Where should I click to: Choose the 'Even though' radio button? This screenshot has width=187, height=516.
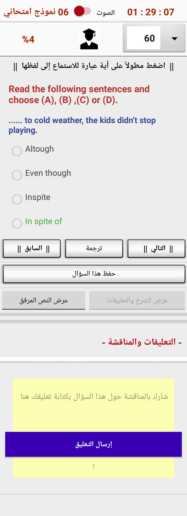(x=17, y=175)
